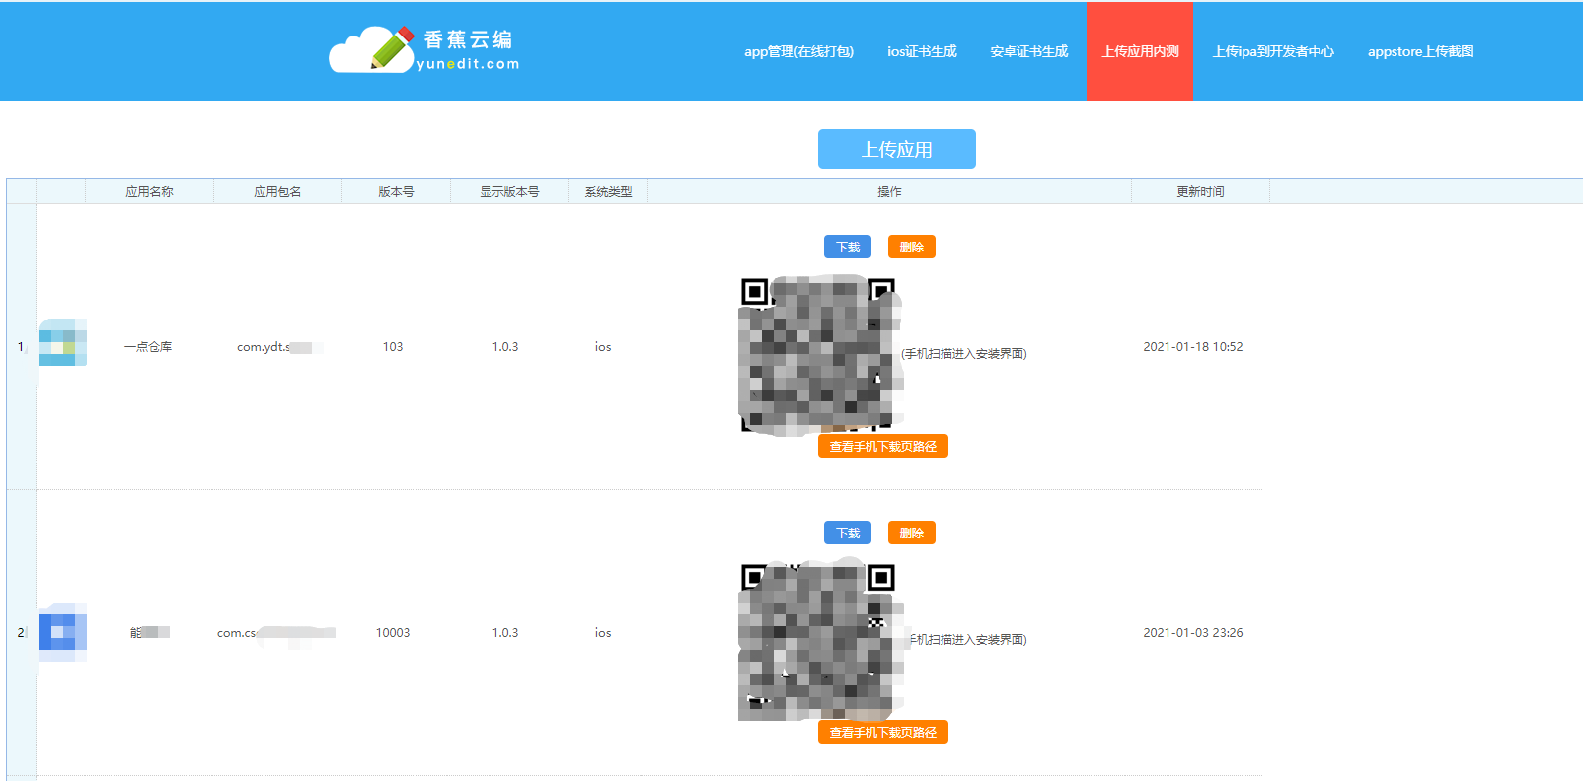This screenshot has width=1583, height=781.
Task: Click the 系统类型 column header
Action: tap(608, 191)
